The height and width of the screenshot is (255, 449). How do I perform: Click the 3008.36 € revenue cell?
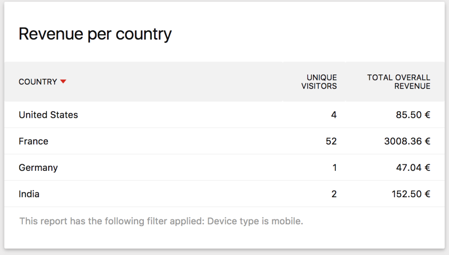[x=406, y=142]
